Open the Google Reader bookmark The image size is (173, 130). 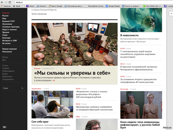click(113, 6)
